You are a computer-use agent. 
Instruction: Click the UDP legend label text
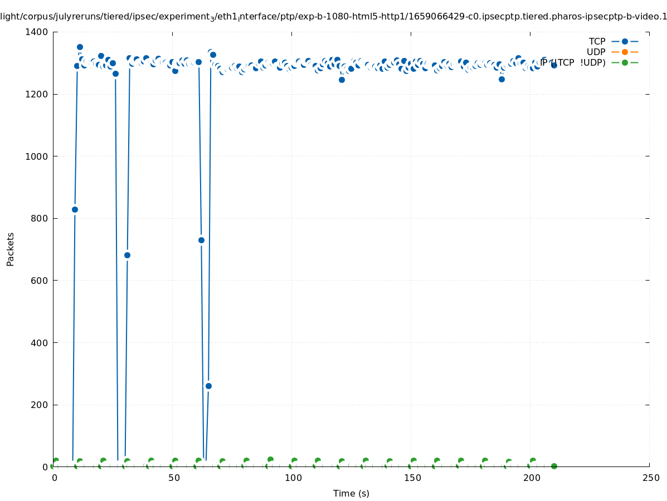596,52
